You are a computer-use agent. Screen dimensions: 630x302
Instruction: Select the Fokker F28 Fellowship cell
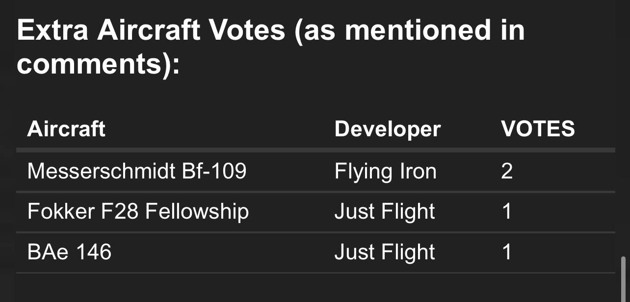[x=138, y=211]
